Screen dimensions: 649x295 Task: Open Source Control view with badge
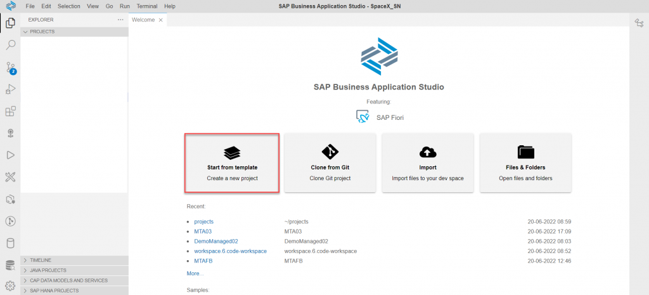(x=10, y=67)
